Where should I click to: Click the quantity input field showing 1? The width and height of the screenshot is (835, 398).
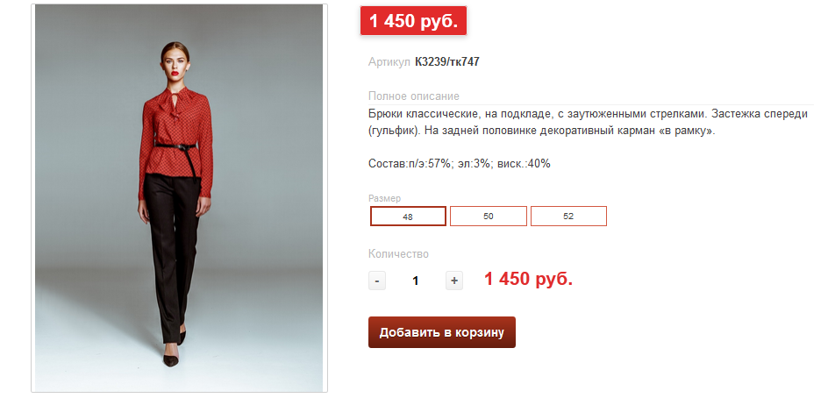coord(416,281)
